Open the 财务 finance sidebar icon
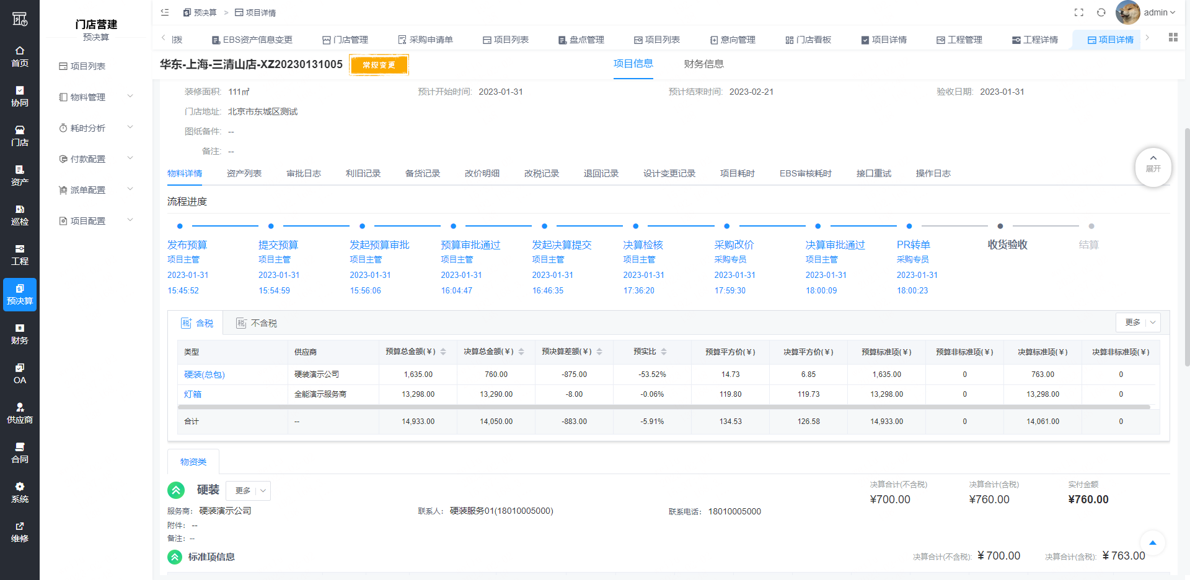 [20, 334]
